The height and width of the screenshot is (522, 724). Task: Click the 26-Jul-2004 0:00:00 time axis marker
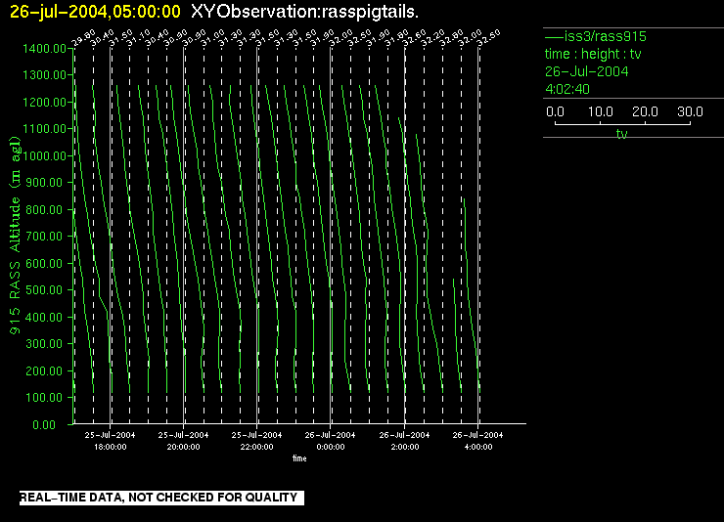point(330,439)
